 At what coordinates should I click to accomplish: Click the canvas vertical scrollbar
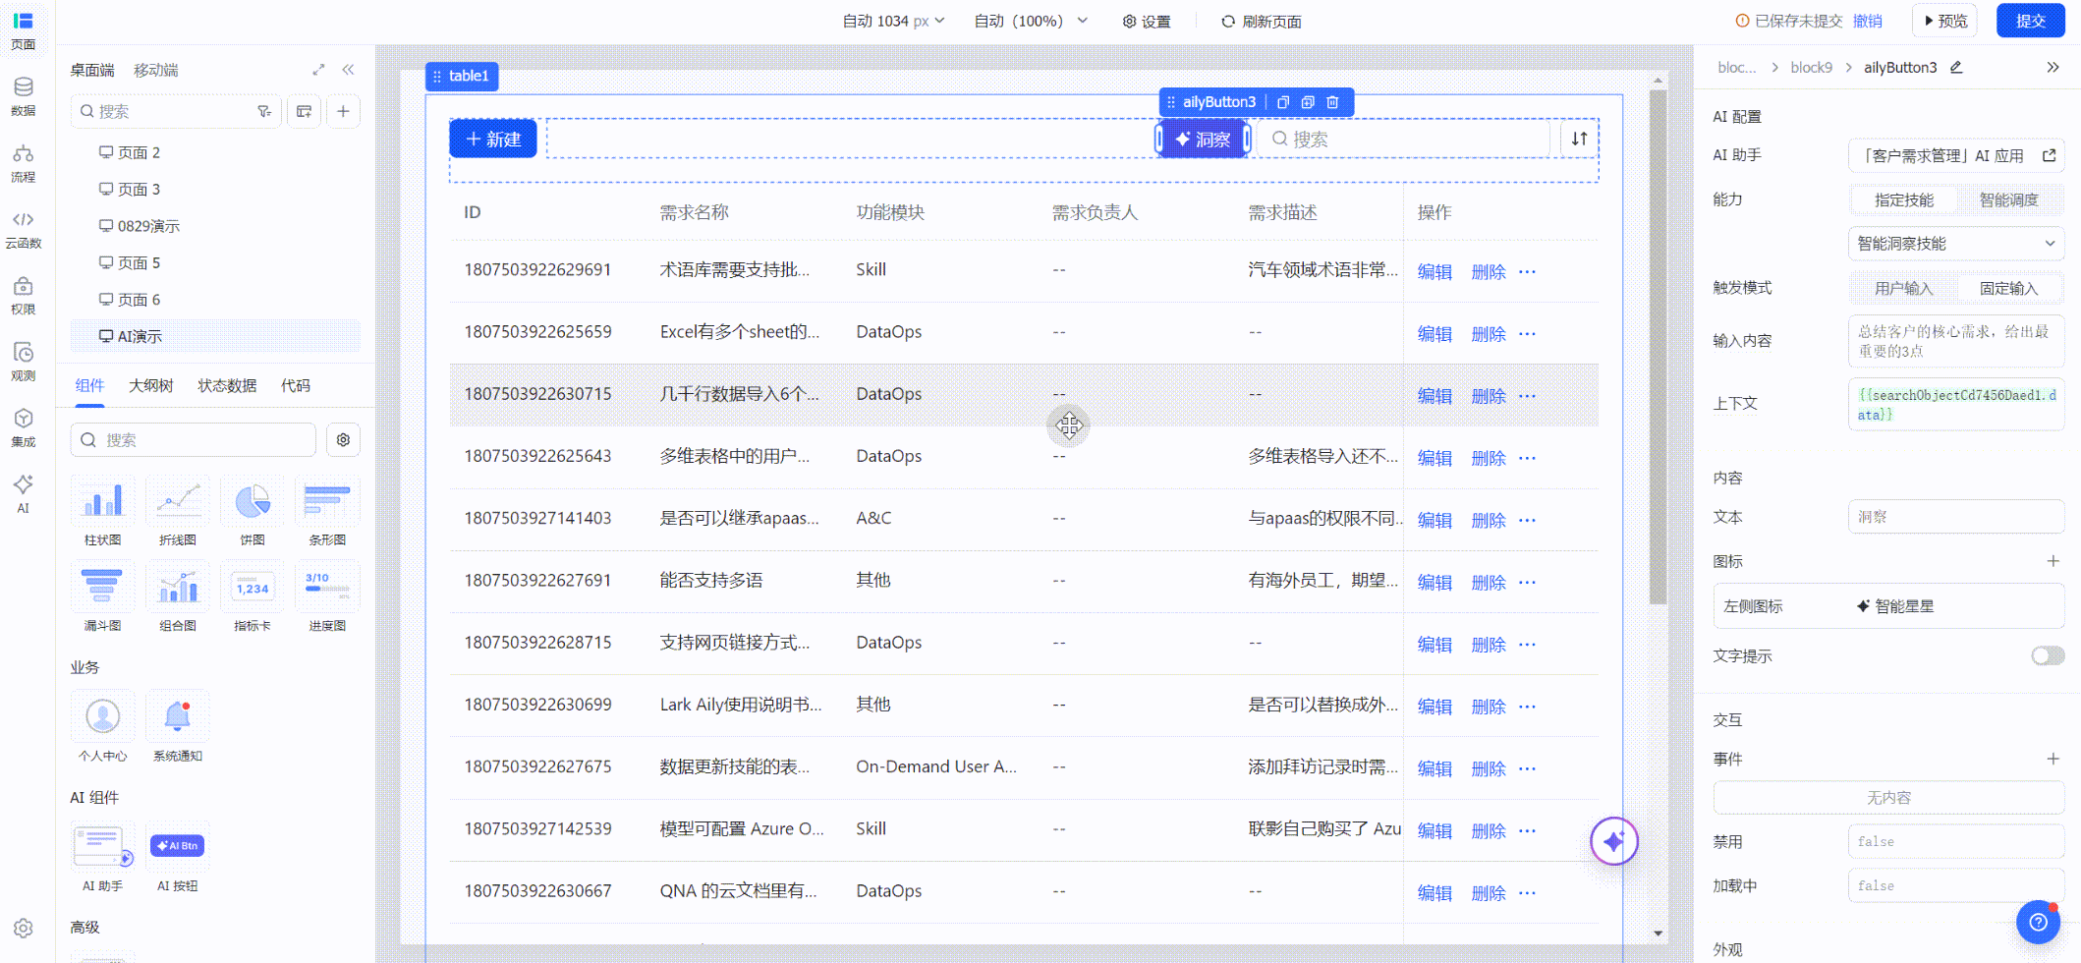[x=1658, y=346]
